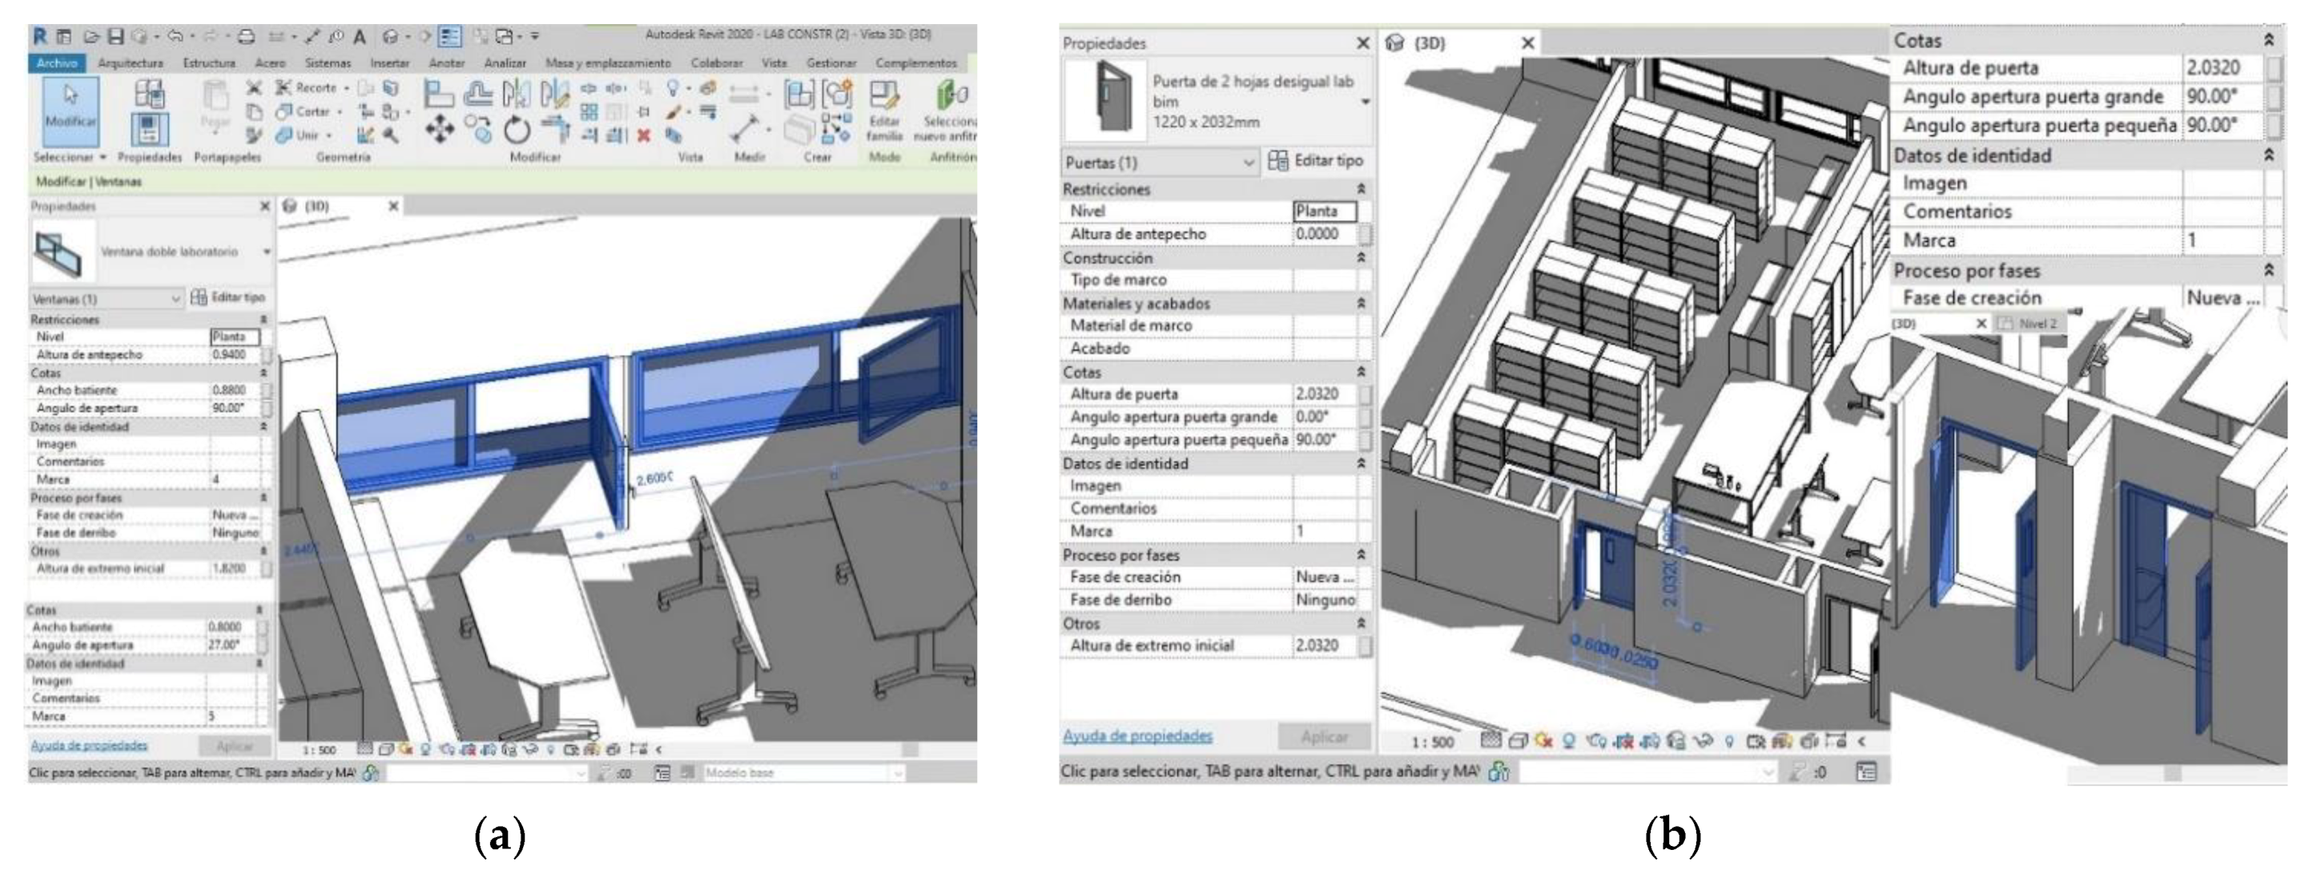Collapse Datos de identidad section in door properties
Viewport: 2309px width, 874px height.
[1361, 464]
